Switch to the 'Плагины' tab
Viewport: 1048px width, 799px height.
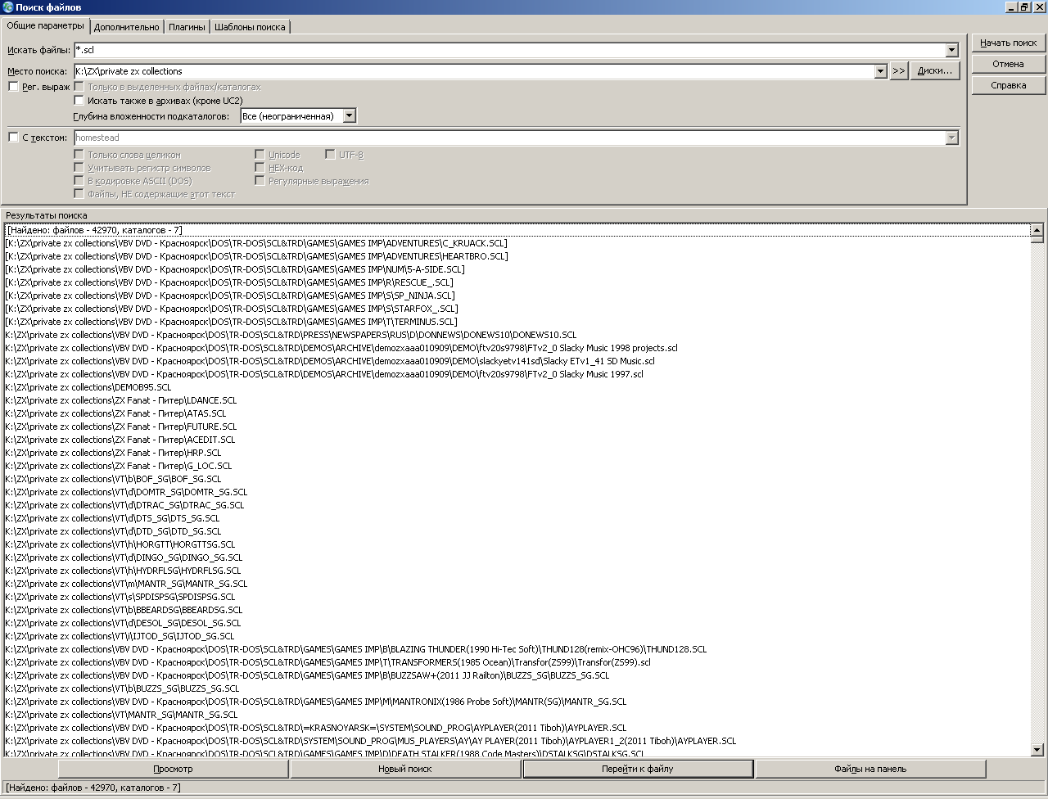[187, 27]
